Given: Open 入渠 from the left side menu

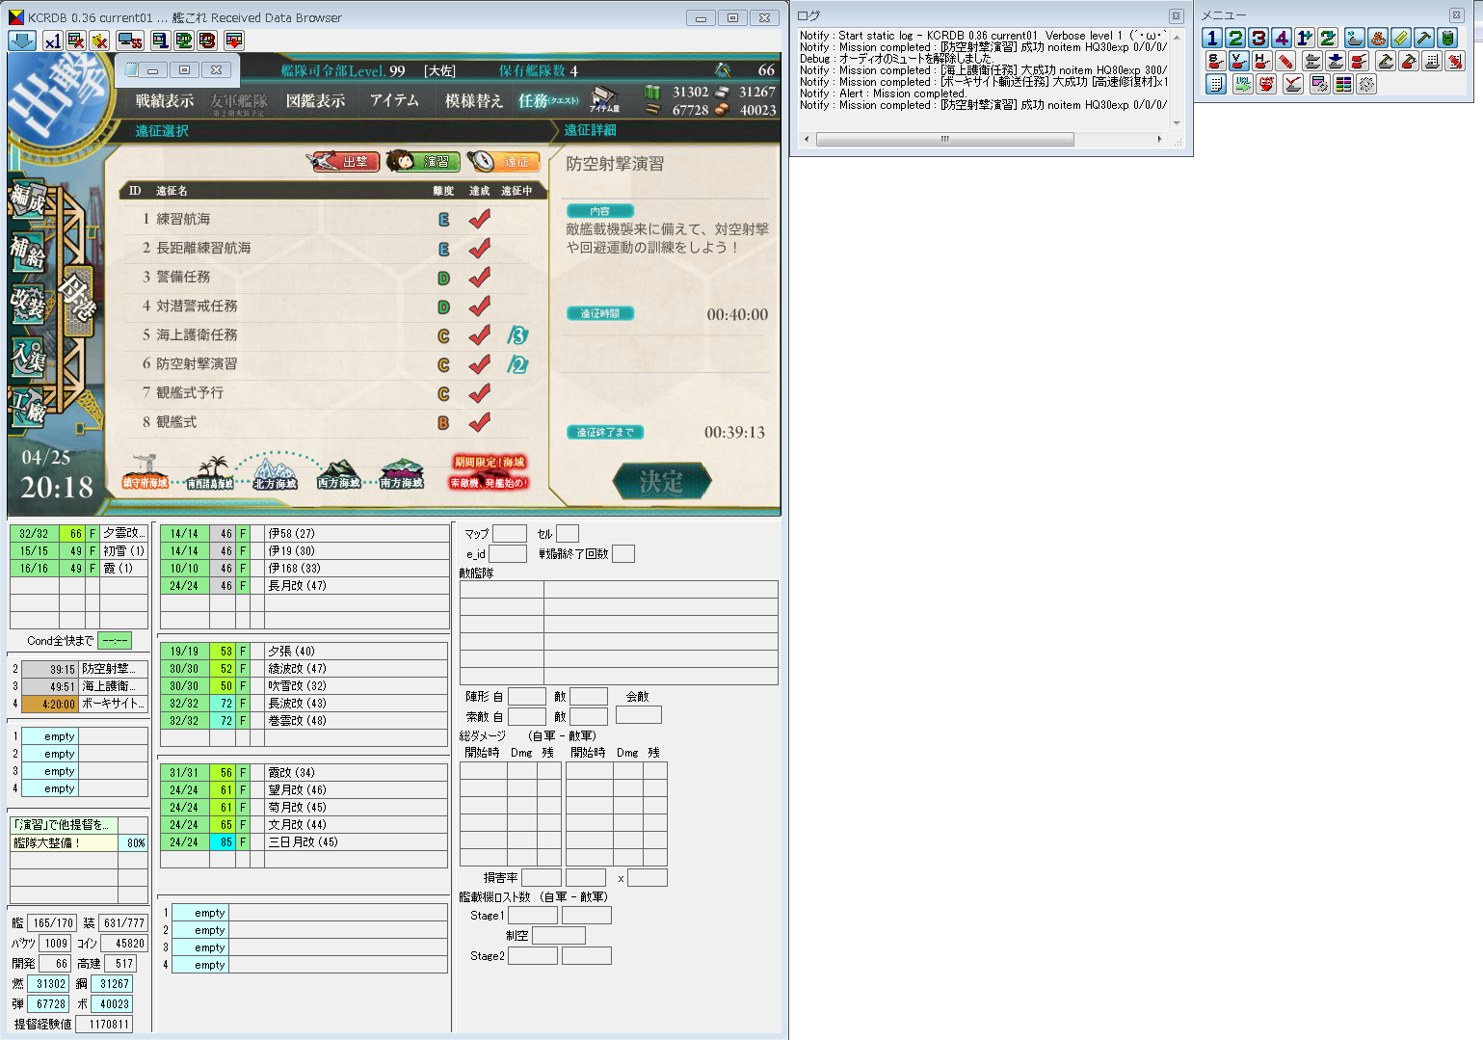Looking at the screenshot, I should tap(28, 357).
